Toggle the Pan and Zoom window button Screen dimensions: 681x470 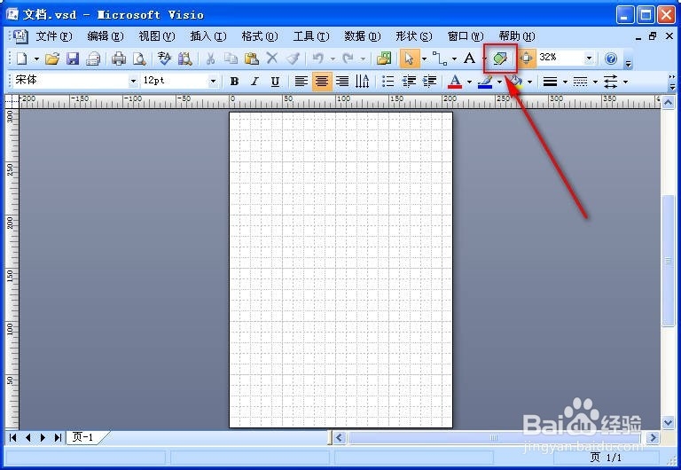tap(526, 59)
